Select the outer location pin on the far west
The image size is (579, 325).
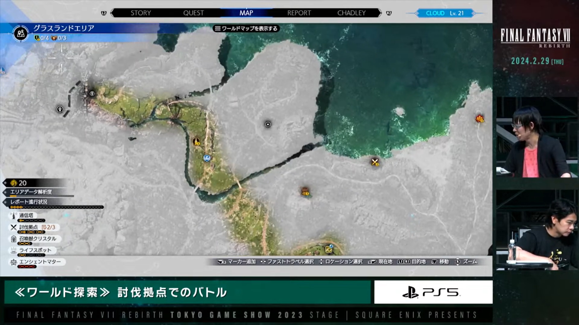point(60,109)
